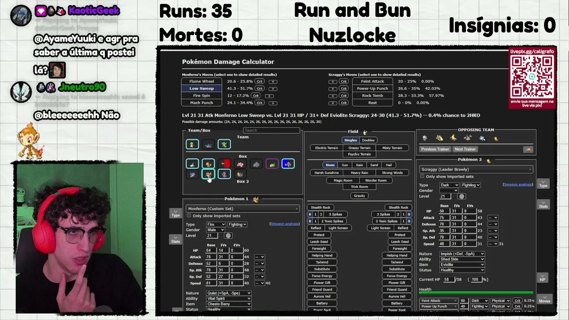Open the Monferno (Custom Set) selector
Viewport: 569px width, 320px height.
tap(242, 209)
